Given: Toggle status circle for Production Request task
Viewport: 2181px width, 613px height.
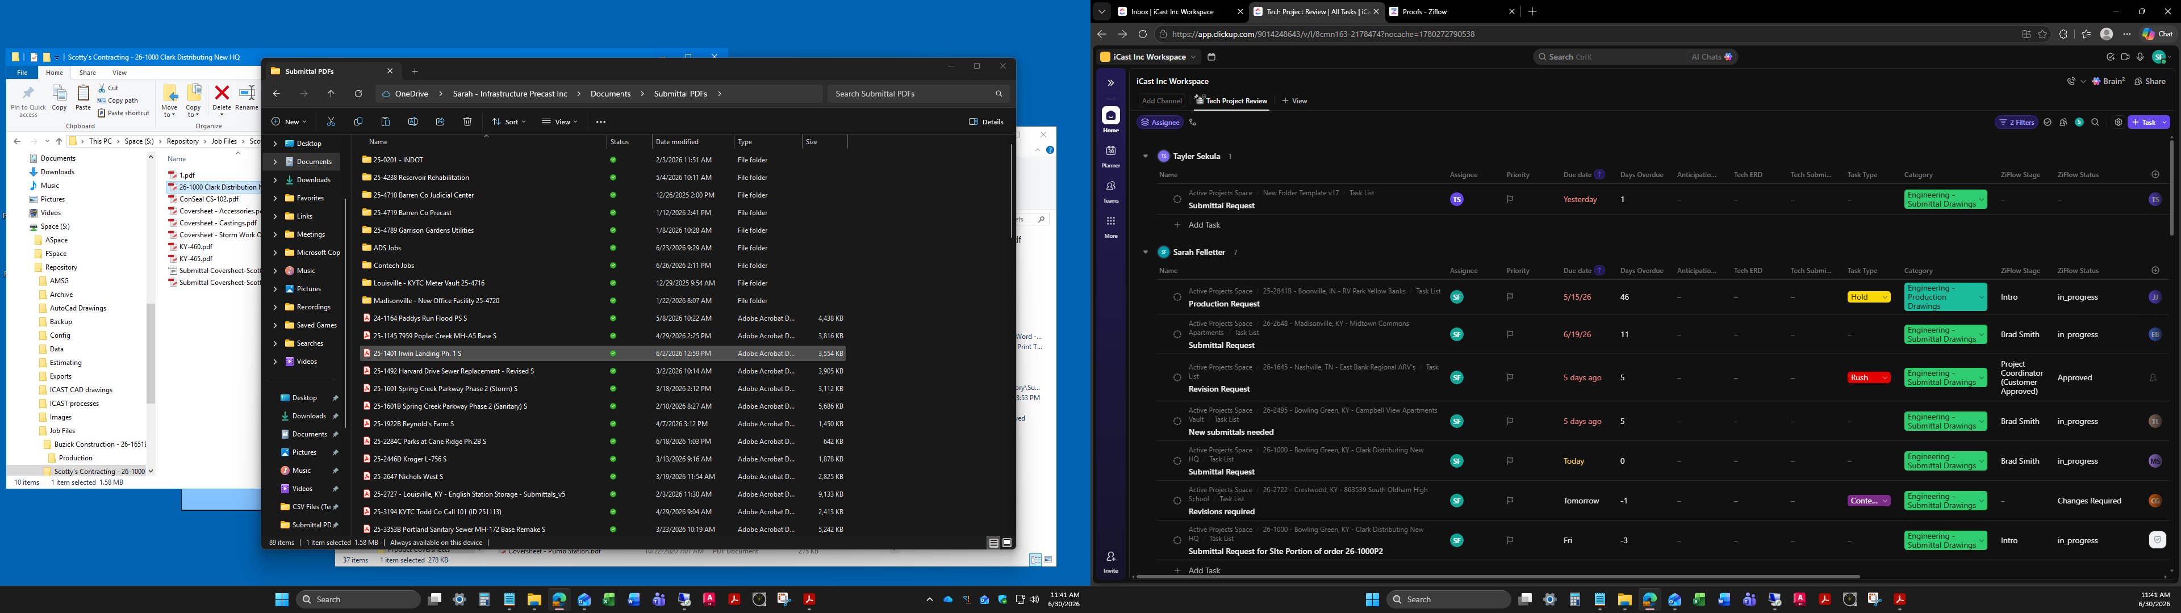Looking at the screenshot, I should (1177, 297).
